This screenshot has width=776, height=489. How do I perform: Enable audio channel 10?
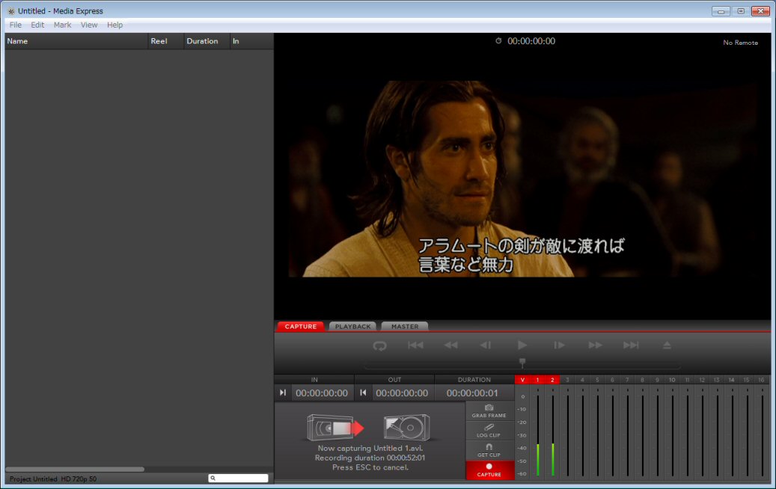pyautogui.click(x=672, y=380)
